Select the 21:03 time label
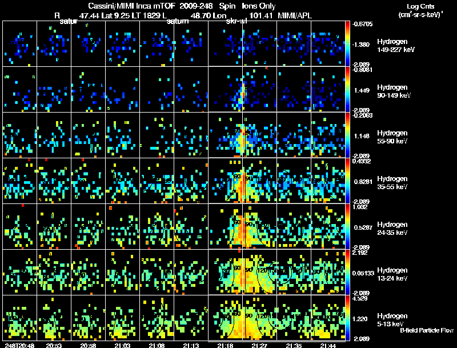 click(122, 345)
